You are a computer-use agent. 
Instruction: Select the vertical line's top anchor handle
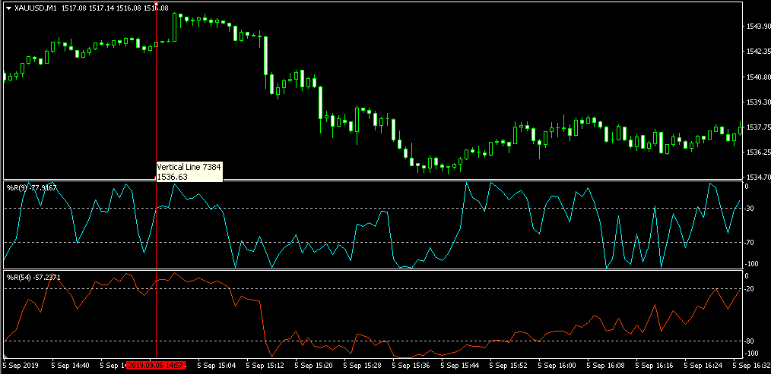156,5
